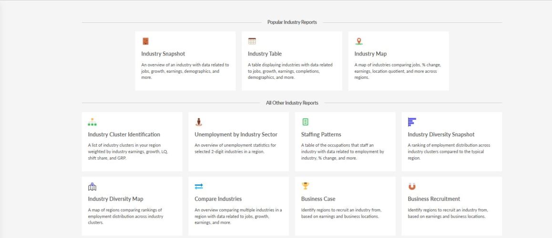Screen dimensions: 552x238
Task: Click the Business Case trophy icon
Action: (305, 186)
